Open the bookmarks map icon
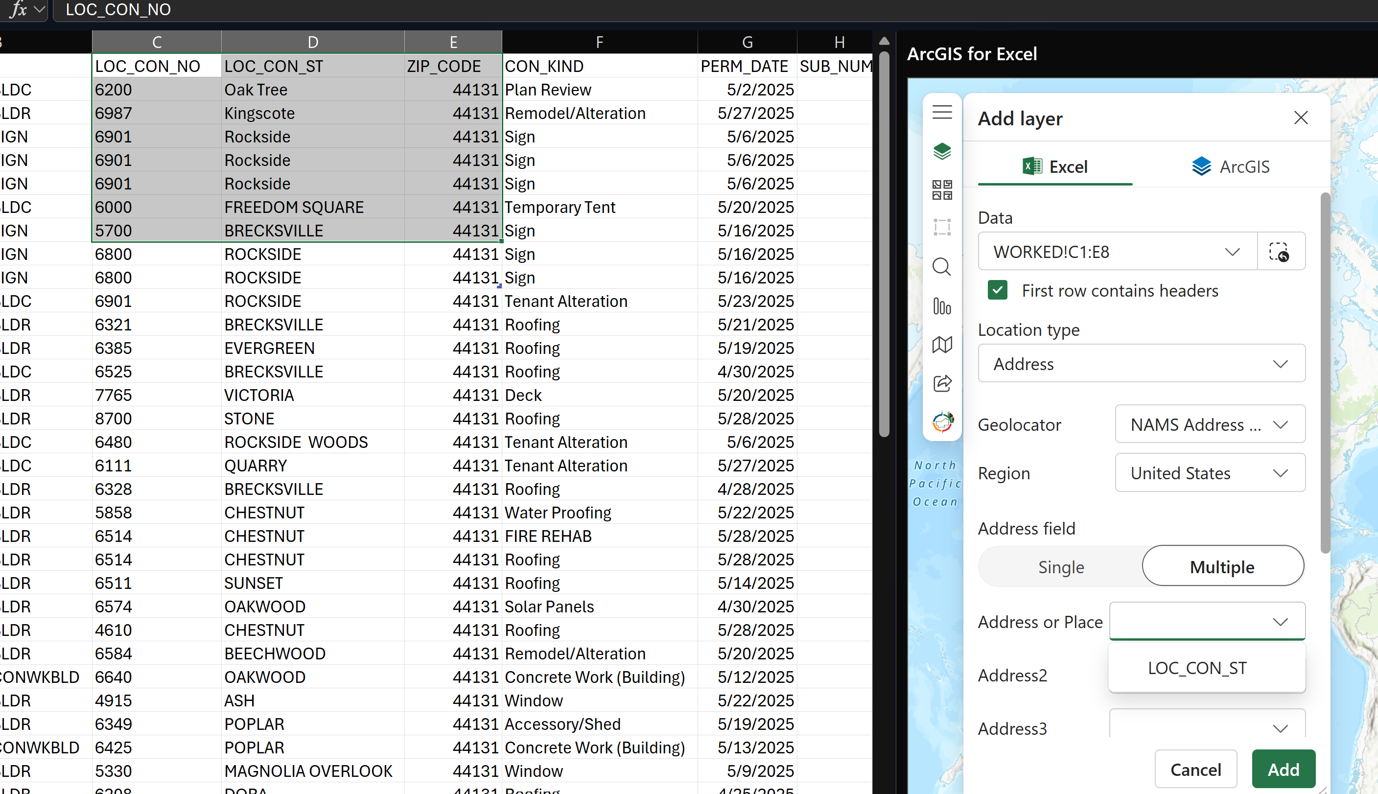 942,344
